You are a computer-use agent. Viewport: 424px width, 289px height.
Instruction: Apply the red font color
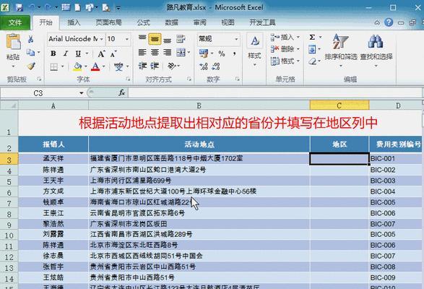tap(95, 66)
